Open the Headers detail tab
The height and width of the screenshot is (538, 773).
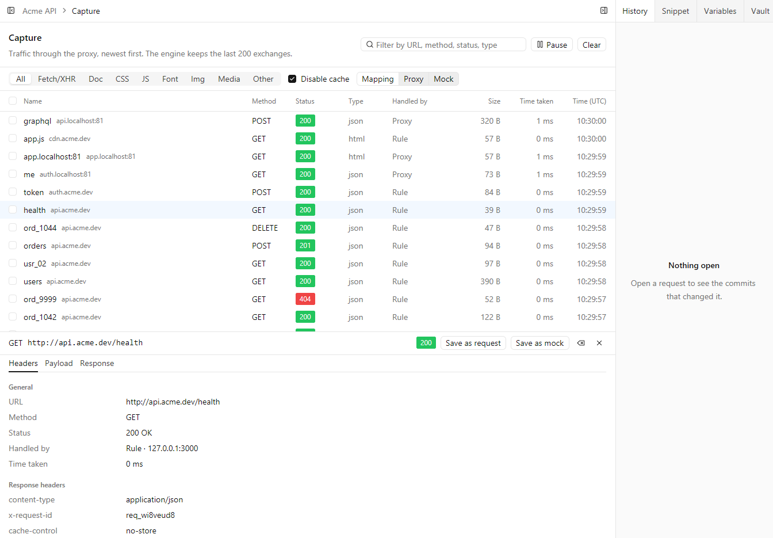click(x=23, y=363)
